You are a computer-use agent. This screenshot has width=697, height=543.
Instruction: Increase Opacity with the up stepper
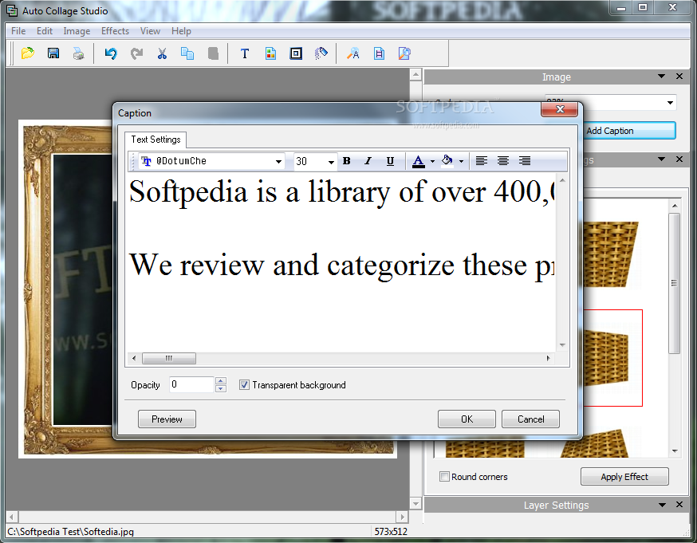(x=220, y=381)
